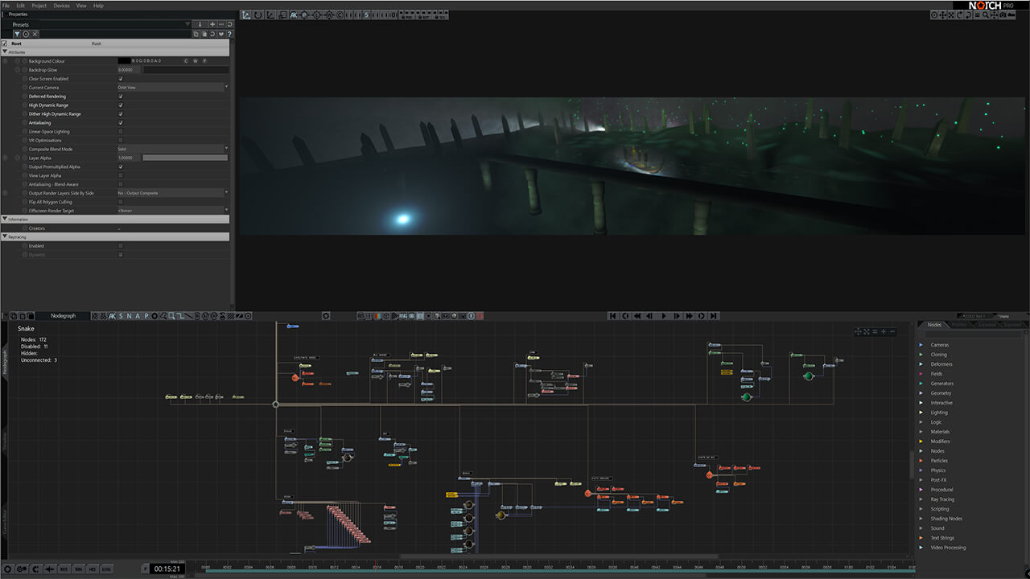Open the Presets dropdown arrow
Image resolution: width=1030 pixels, height=579 pixels.
pos(187,24)
